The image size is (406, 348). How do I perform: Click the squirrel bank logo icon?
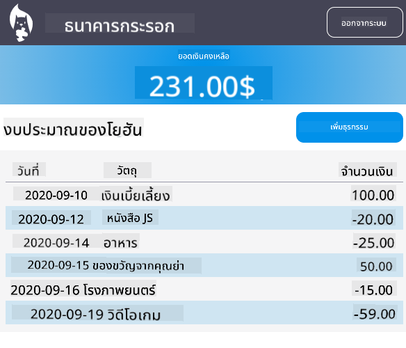22,23
